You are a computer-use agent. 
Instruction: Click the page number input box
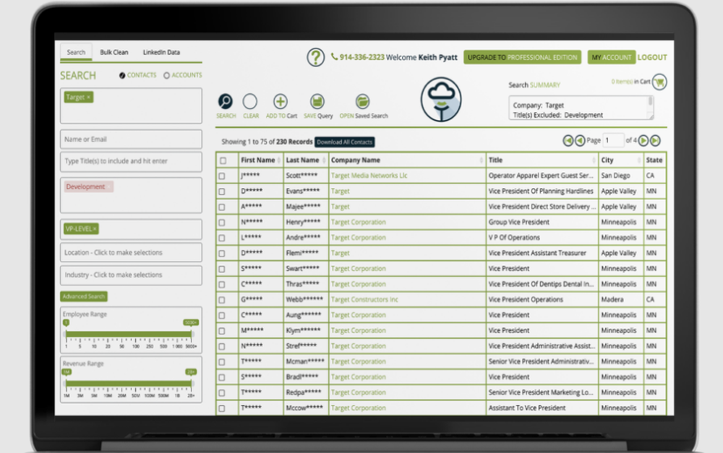click(x=613, y=140)
